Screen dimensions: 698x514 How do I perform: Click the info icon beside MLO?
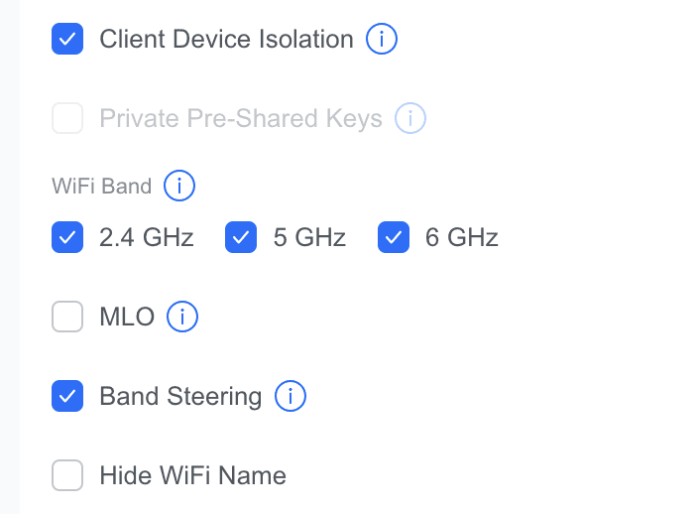182,318
